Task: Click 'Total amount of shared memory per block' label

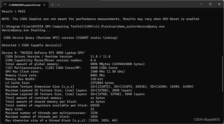Action: (41, 102)
